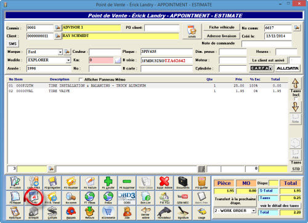Screen dimensions: 308x223
Task: Expand the Modèle EXPLORER dropdown
Action: coord(68,60)
